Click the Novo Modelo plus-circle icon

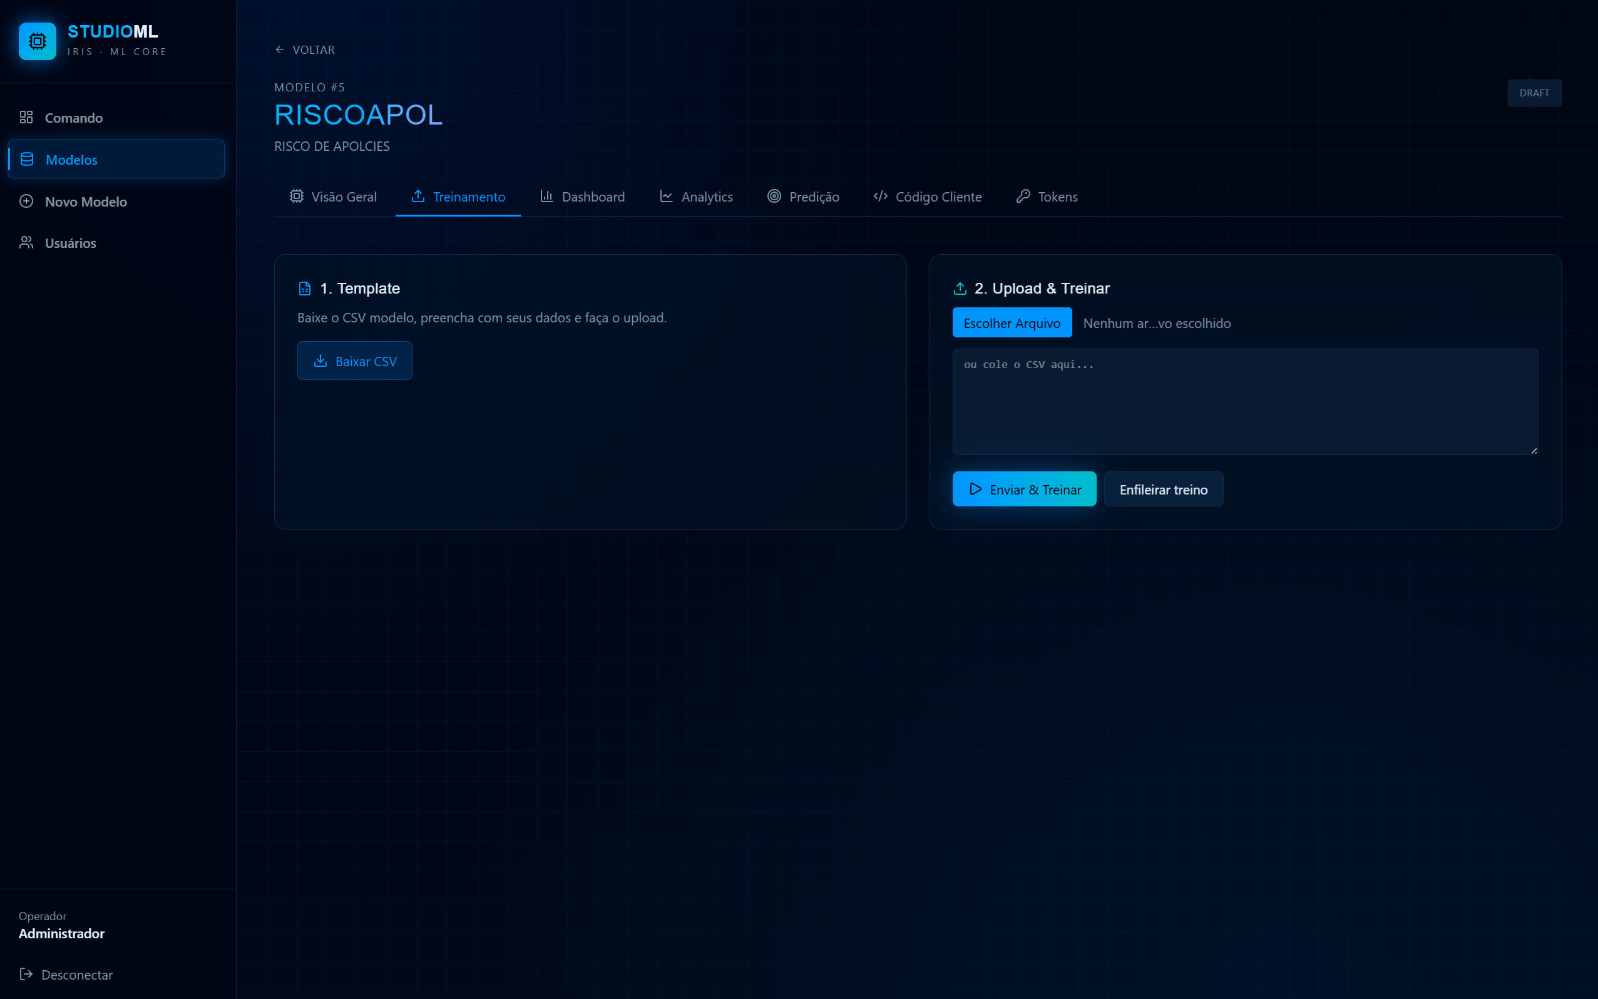point(26,201)
